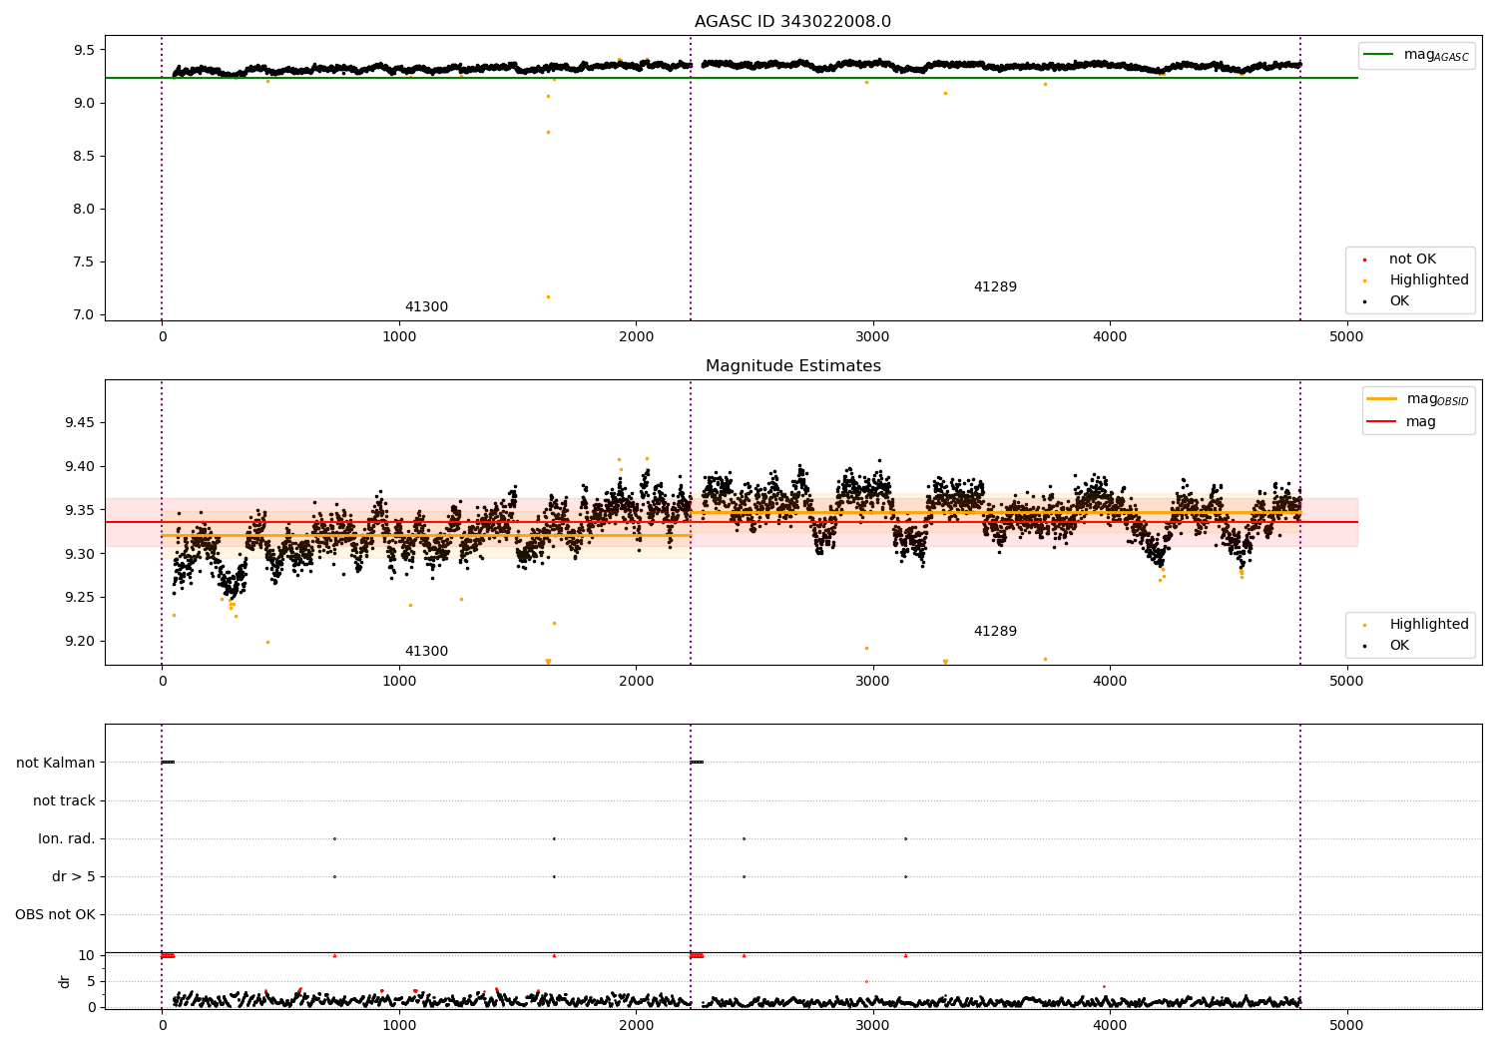This screenshot has width=1497, height=1048.
Task: Click 'OK' legend entry in the middle plot
Action: point(1399,645)
